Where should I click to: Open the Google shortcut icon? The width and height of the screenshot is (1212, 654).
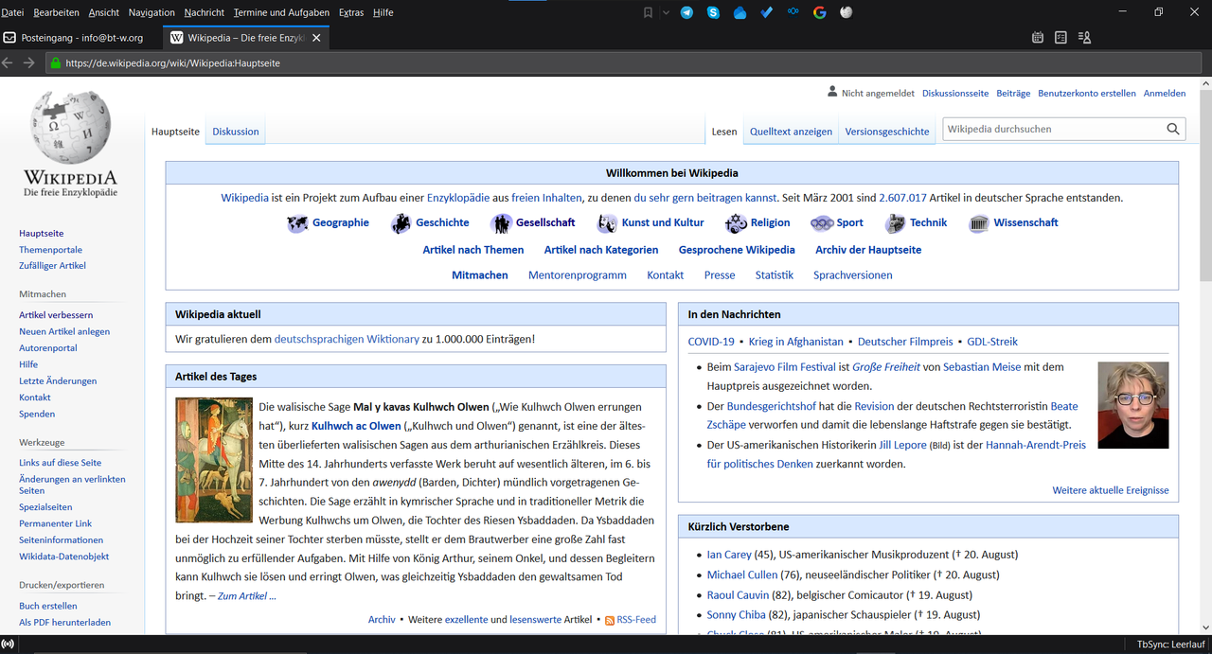click(820, 12)
